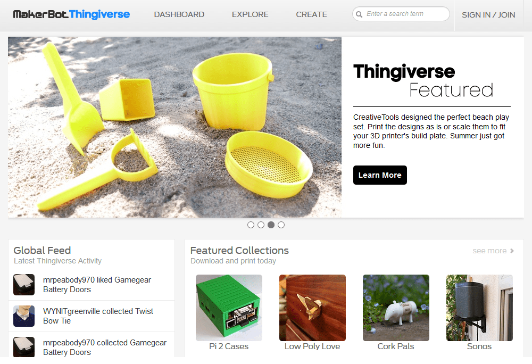Screen dimensions: 532x364
Task: Open the Sonos collection image
Action: [479, 308]
